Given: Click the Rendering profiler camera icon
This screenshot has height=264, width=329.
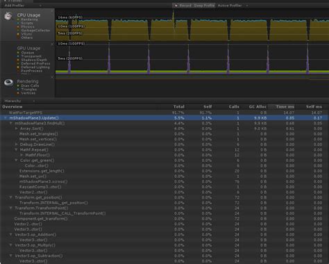Looking at the screenshot, I should (9, 83).
